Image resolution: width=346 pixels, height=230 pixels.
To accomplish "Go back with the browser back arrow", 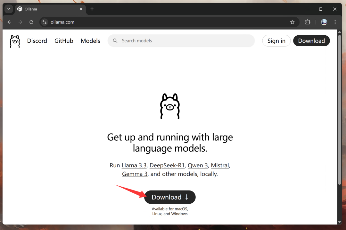I will point(9,22).
